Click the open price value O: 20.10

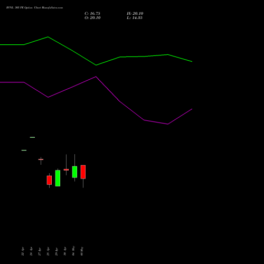coord(92,18)
